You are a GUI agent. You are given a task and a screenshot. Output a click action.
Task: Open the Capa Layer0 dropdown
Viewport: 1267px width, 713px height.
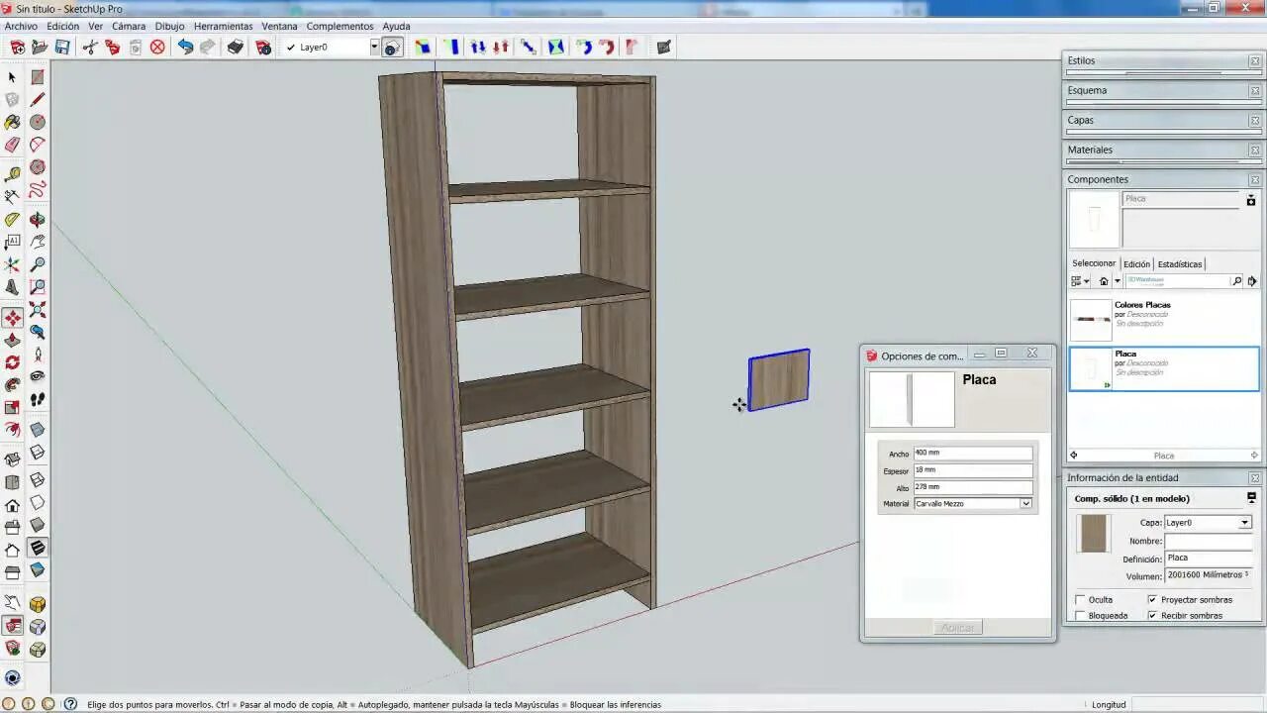tap(1245, 523)
